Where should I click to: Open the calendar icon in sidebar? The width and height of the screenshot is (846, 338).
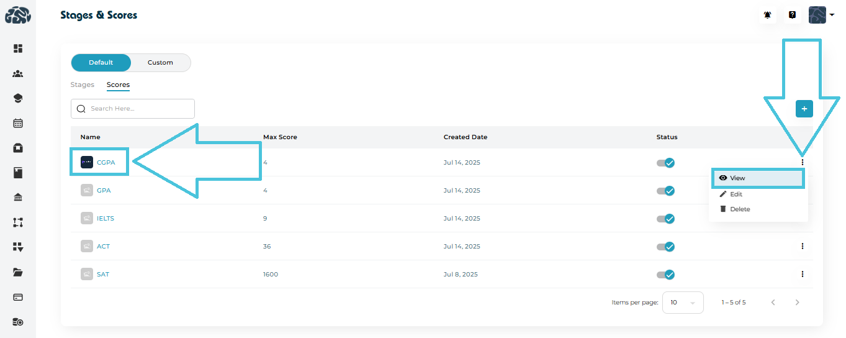[x=18, y=123]
